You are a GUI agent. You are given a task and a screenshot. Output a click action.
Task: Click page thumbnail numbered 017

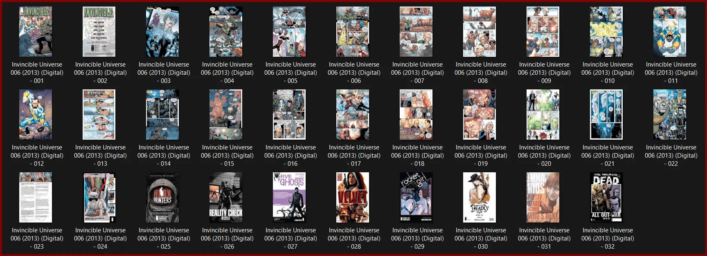(x=353, y=115)
